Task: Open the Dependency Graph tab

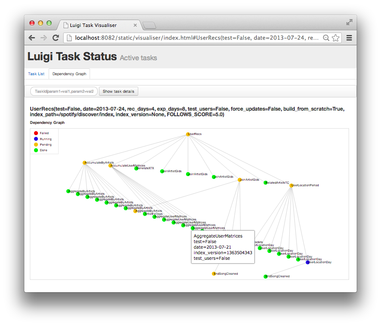Action: click(x=69, y=73)
